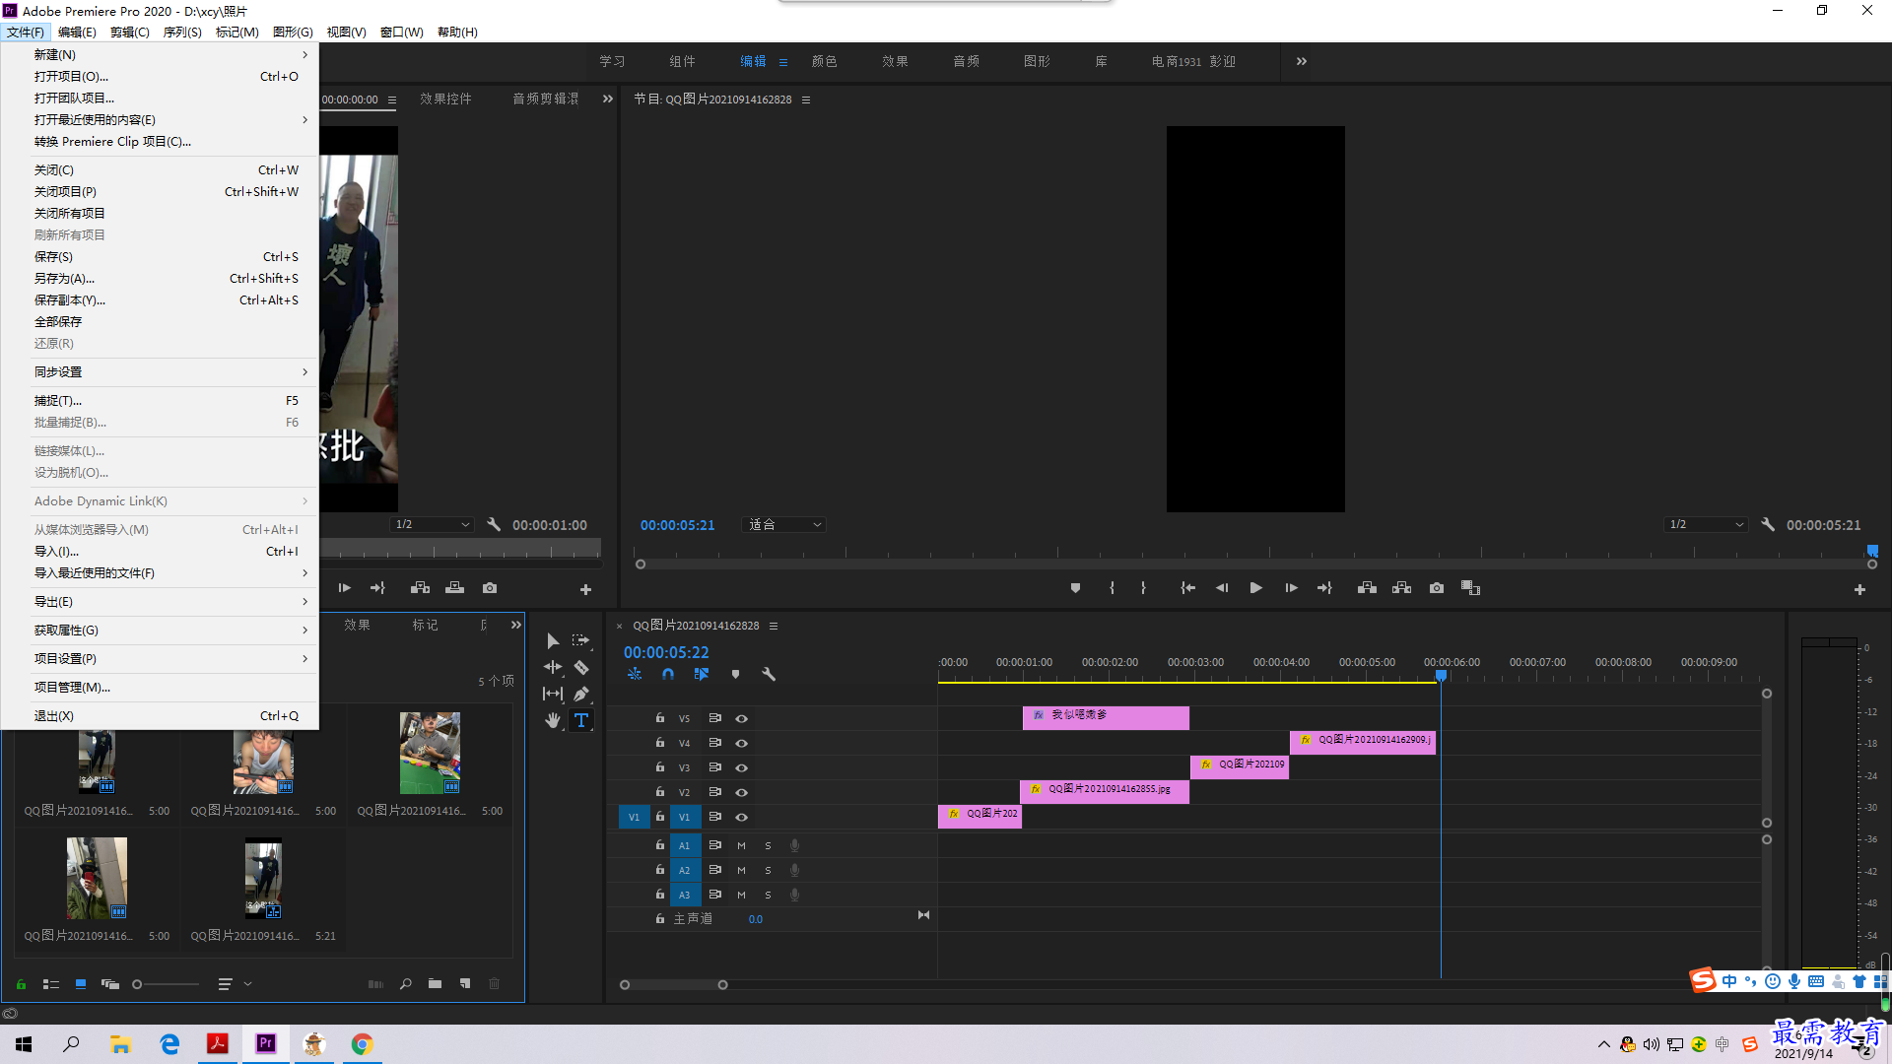Viewport: 1892px width, 1064px height.
Task: Go to in point in program monitor
Action: (x=1187, y=588)
